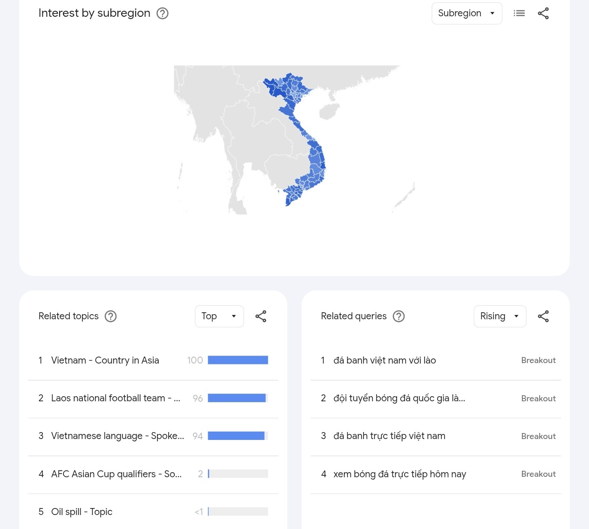The width and height of the screenshot is (589, 529).
Task: Click the blue bar for Vietnam topic
Action: point(238,360)
